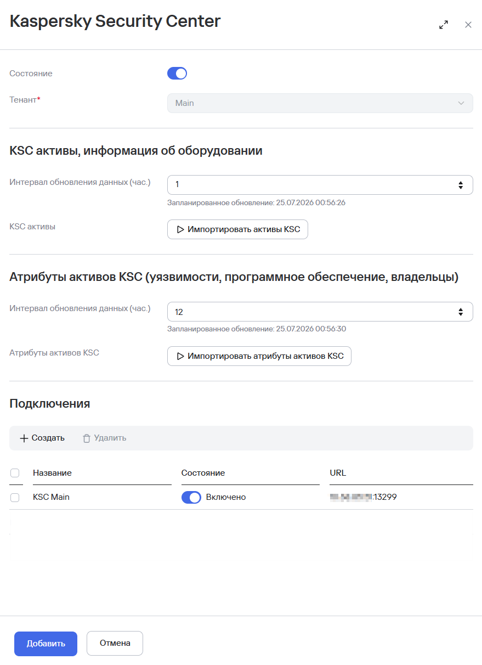Close the Kaspersky Security Center panel
Screen dimensions: 482x665
468,25
